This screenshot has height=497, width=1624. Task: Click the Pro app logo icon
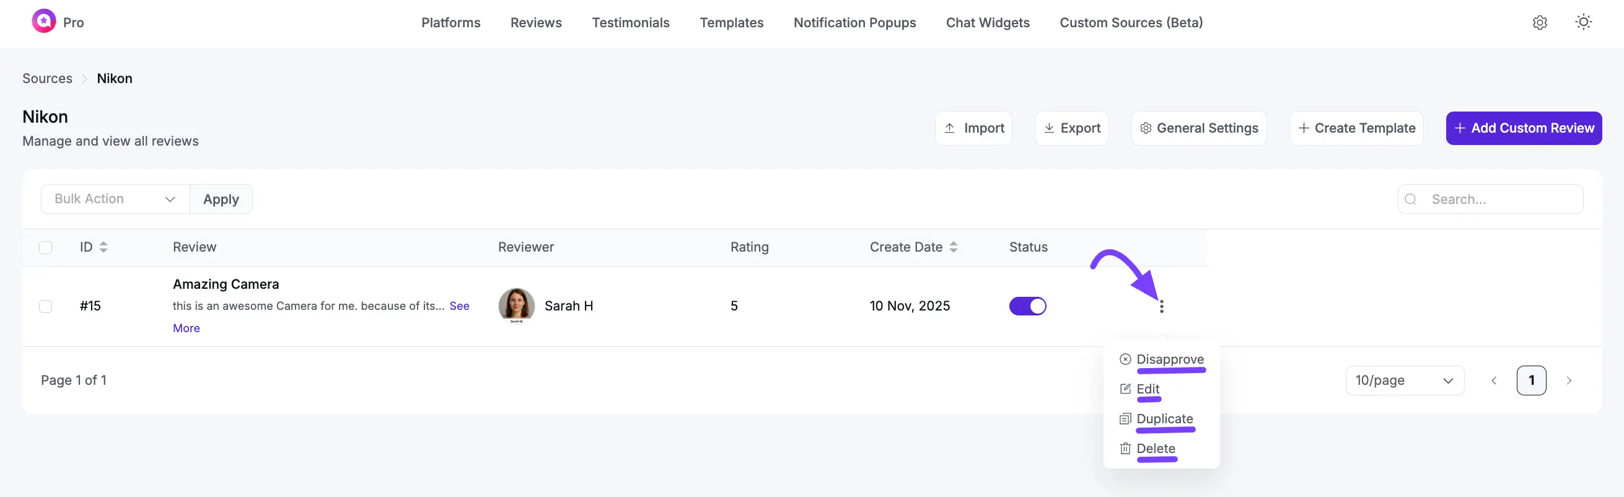(43, 22)
